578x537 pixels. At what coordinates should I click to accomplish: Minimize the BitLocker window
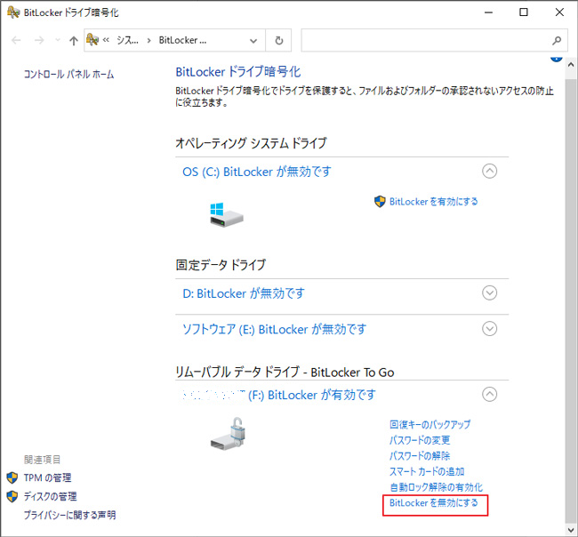(489, 12)
